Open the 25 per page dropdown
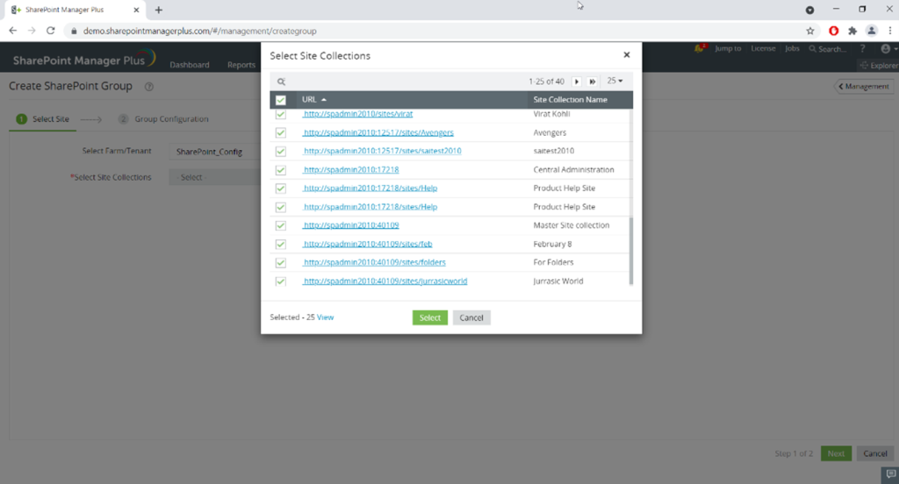 pos(615,81)
